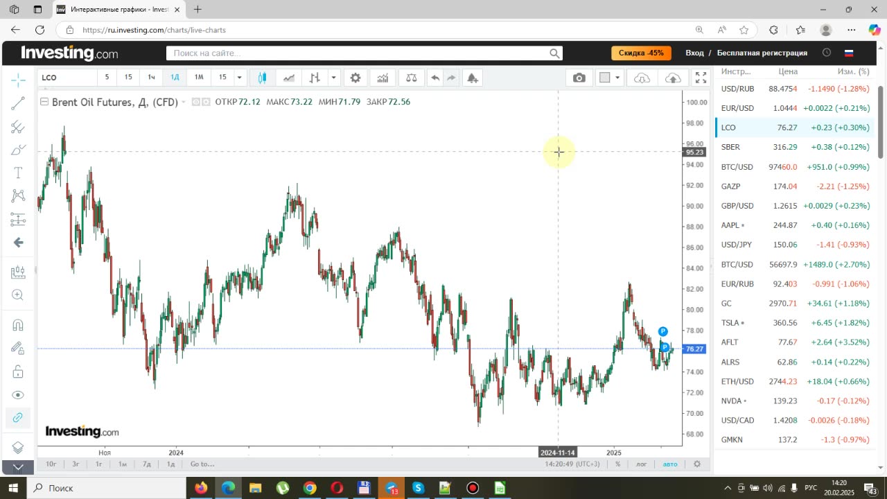Open the Brent Oil Futures legend dropdown

[184, 103]
